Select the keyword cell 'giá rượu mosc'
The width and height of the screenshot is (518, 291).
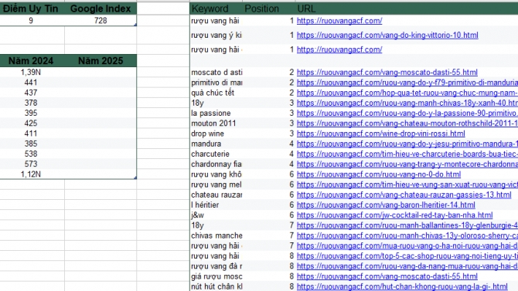point(216,276)
